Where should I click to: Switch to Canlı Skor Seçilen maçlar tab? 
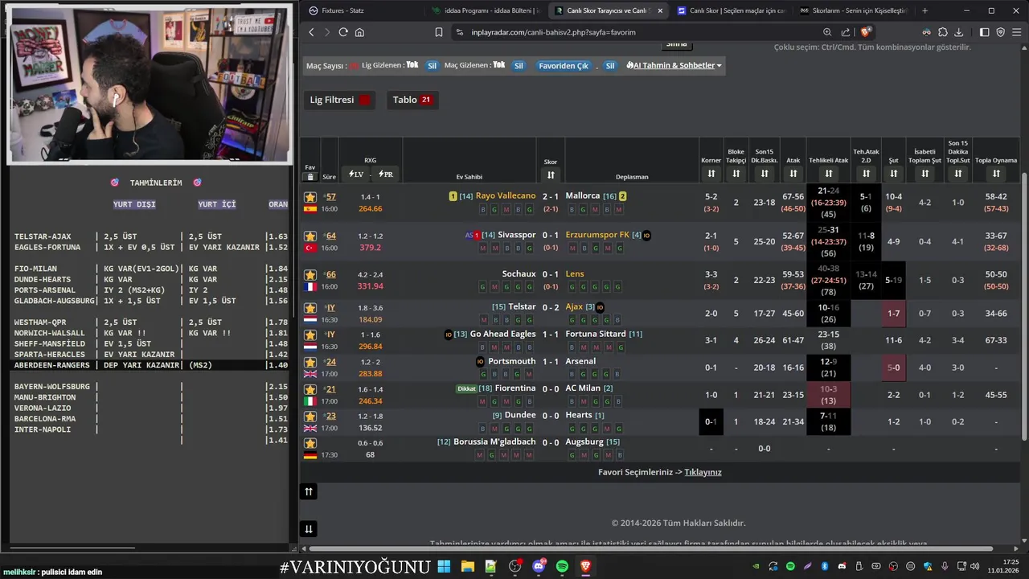tap(730, 10)
